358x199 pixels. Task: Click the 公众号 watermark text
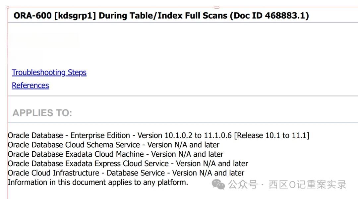243,184
